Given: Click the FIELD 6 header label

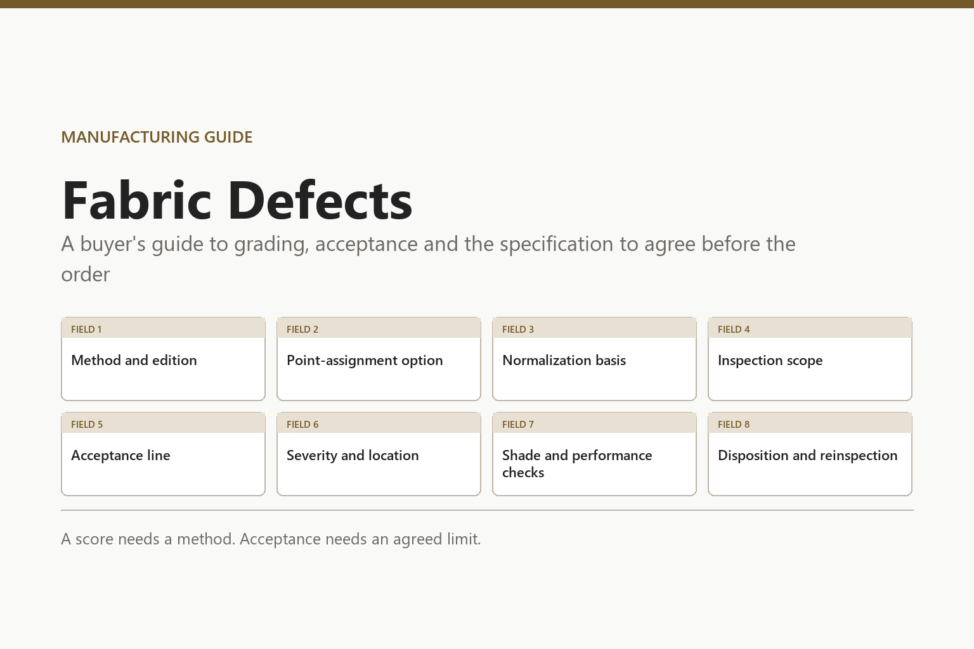Looking at the screenshot, I should click(302, 424).
